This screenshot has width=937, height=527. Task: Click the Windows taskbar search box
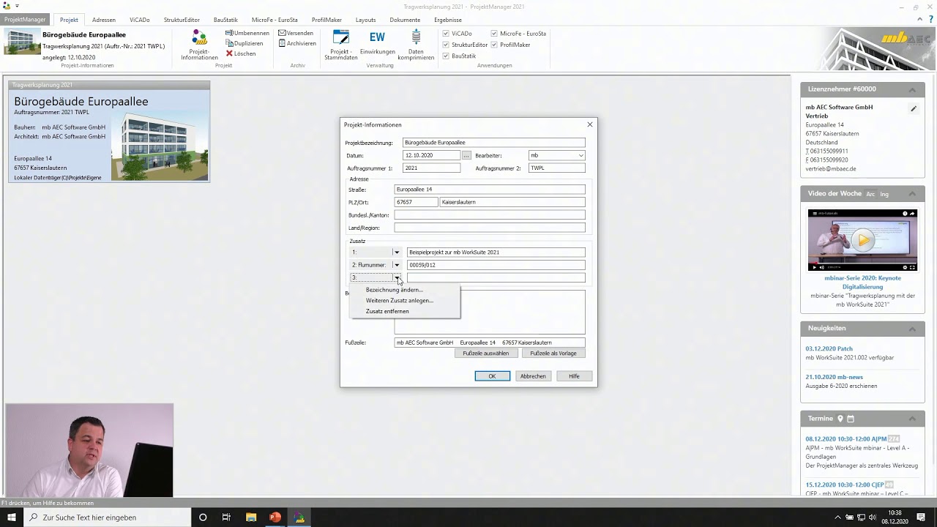pyautogui.click(x=107, y=517)
